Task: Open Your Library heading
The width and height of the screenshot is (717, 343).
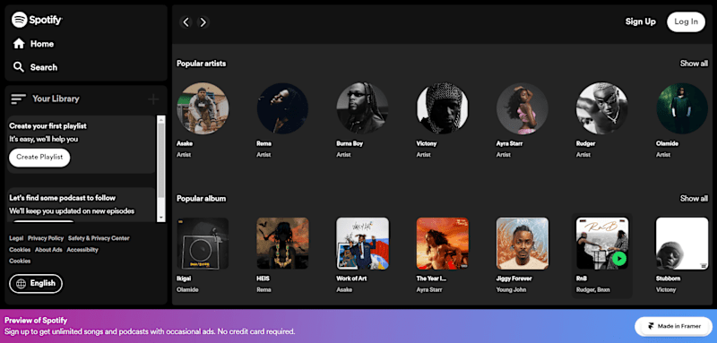Action: coord(56,99)
